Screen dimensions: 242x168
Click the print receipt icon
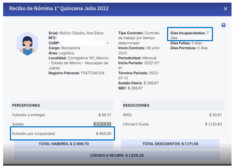click(x=223, y=25)
